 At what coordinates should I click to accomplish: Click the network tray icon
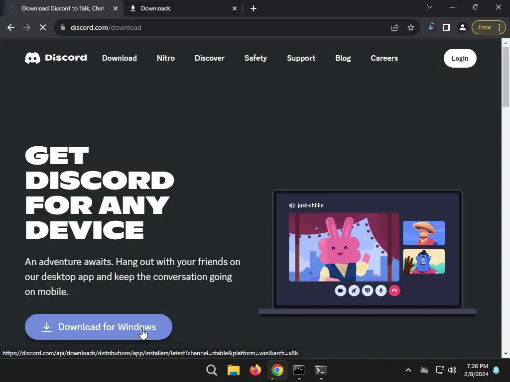(x=440, y=370)
